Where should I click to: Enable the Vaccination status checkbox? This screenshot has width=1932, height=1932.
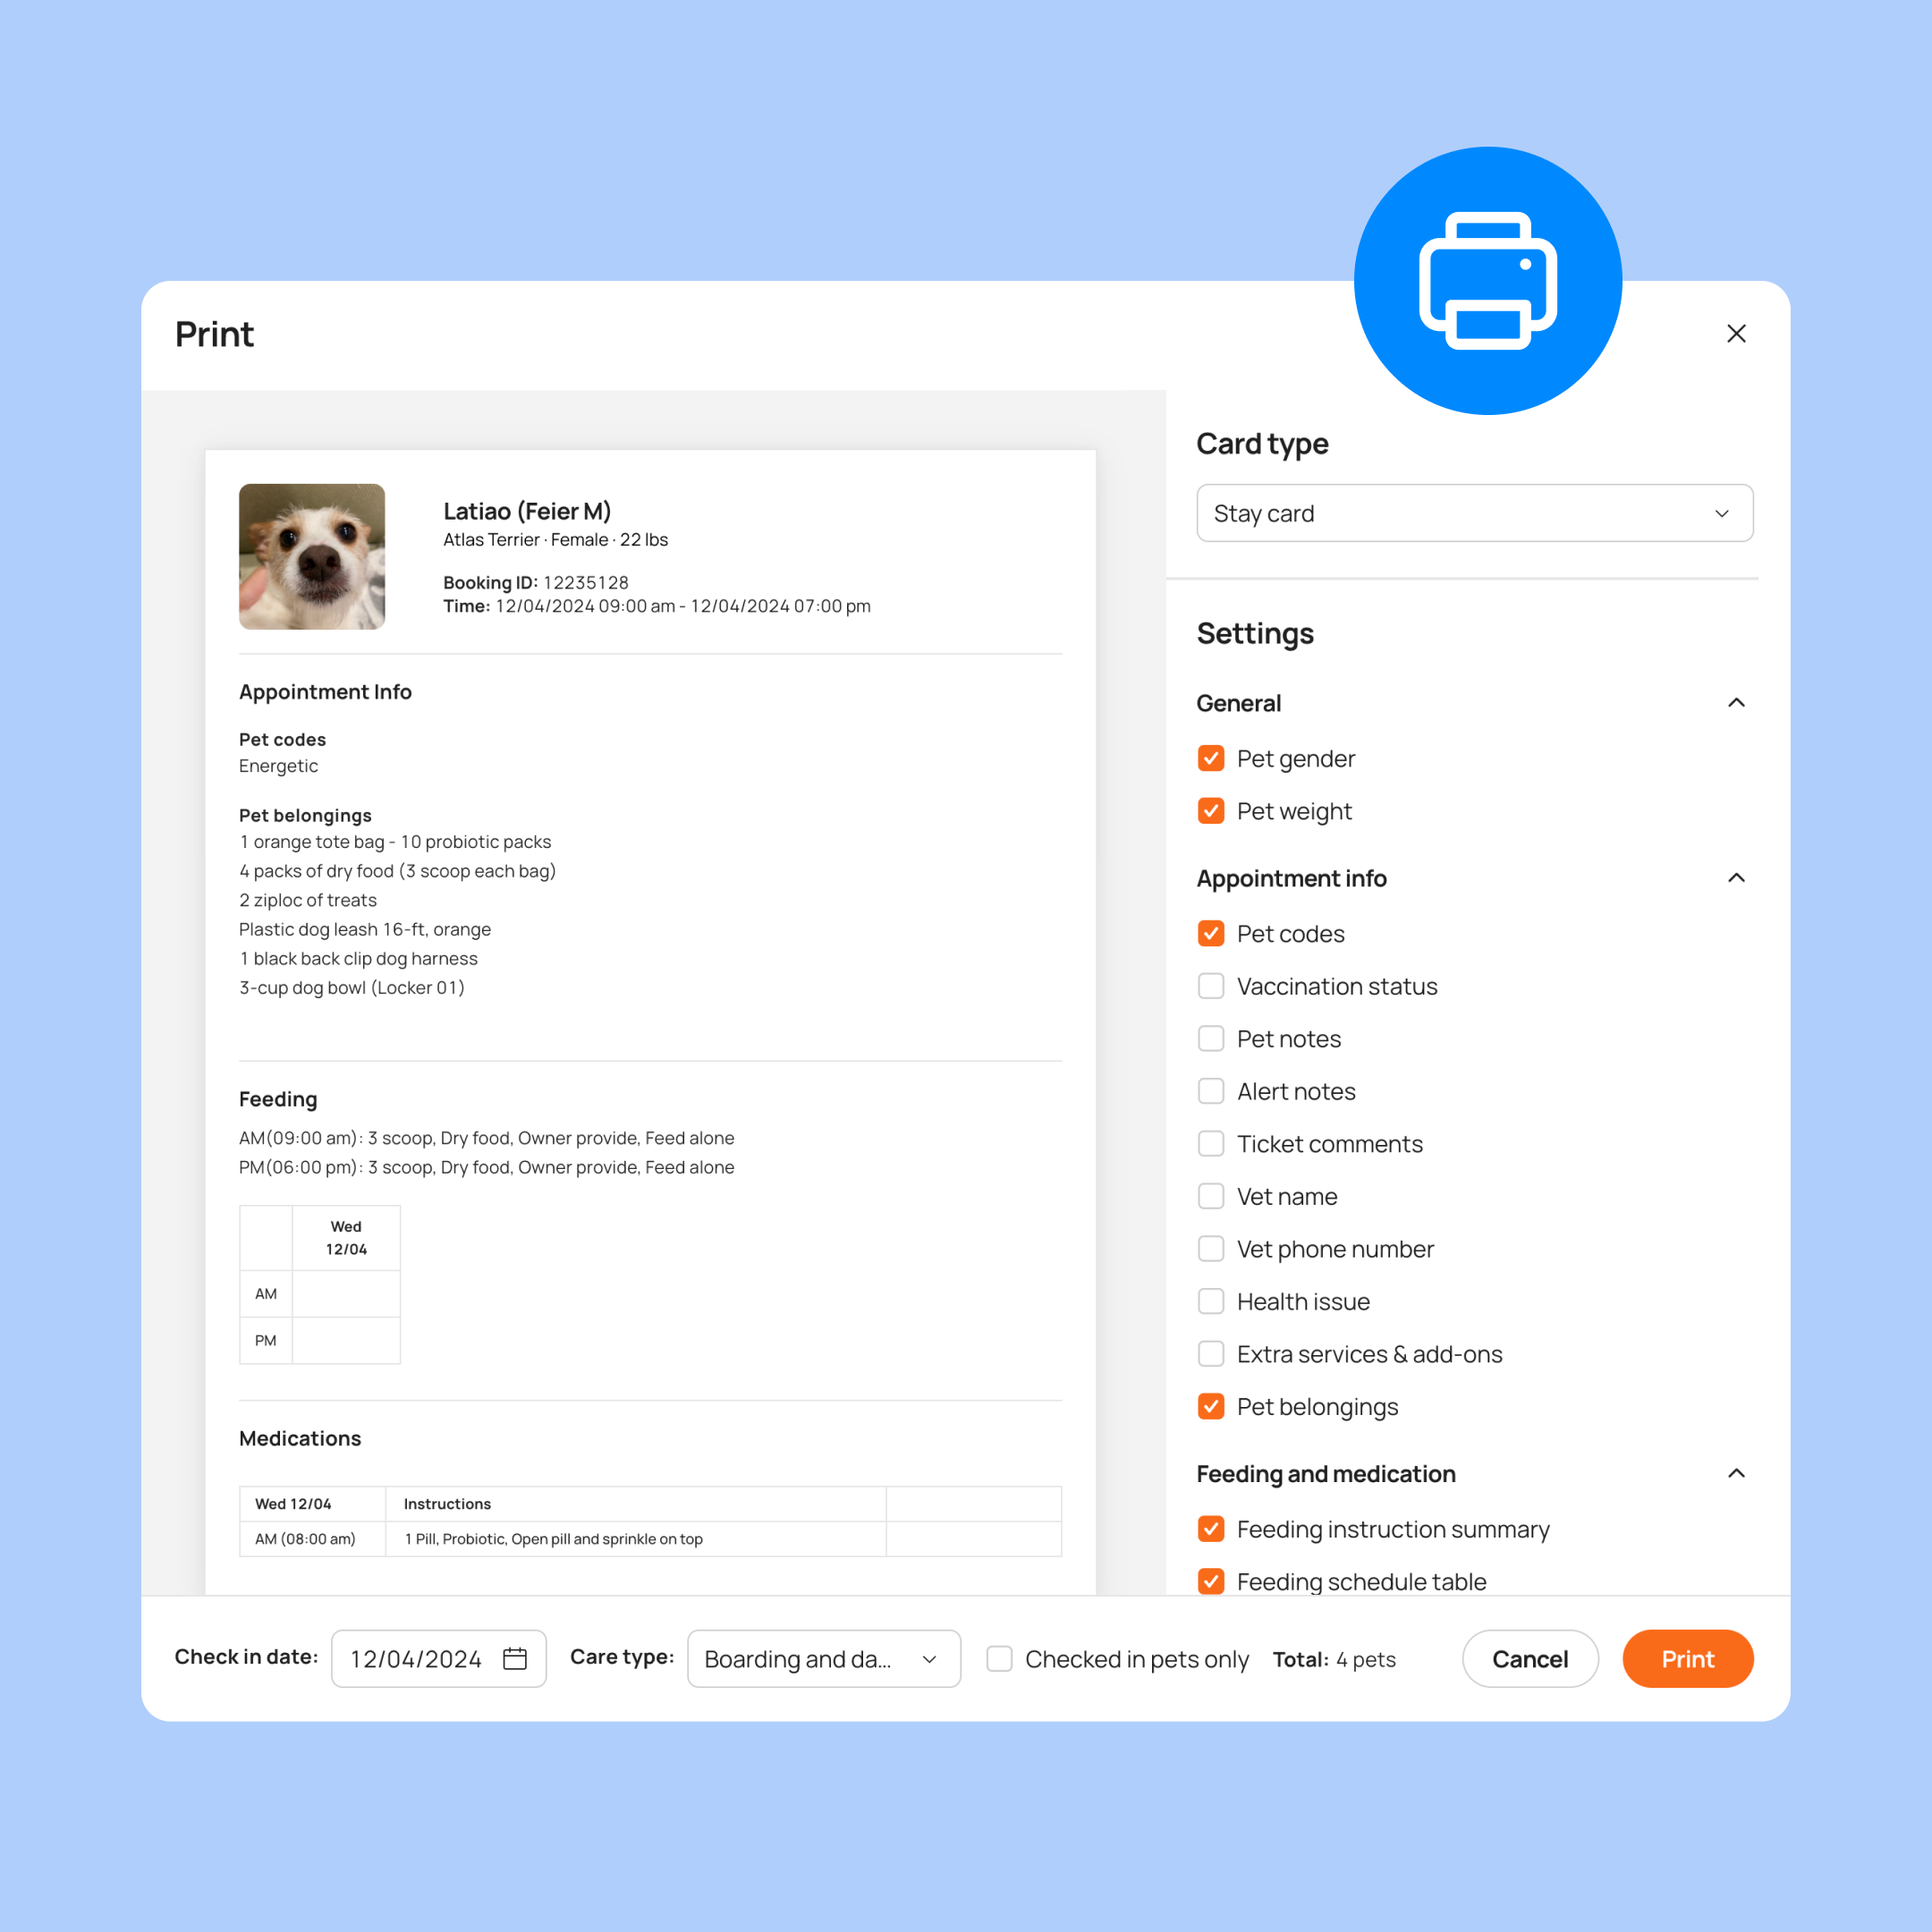point(1210,986)
